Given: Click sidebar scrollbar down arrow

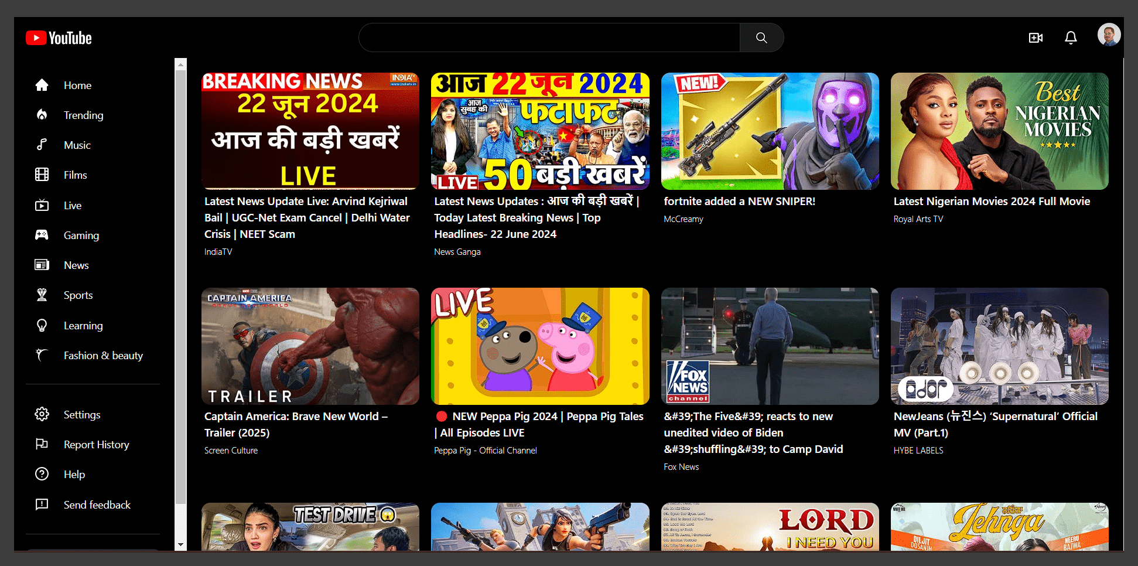Looking at the screenshot, I should pos(180,544).
